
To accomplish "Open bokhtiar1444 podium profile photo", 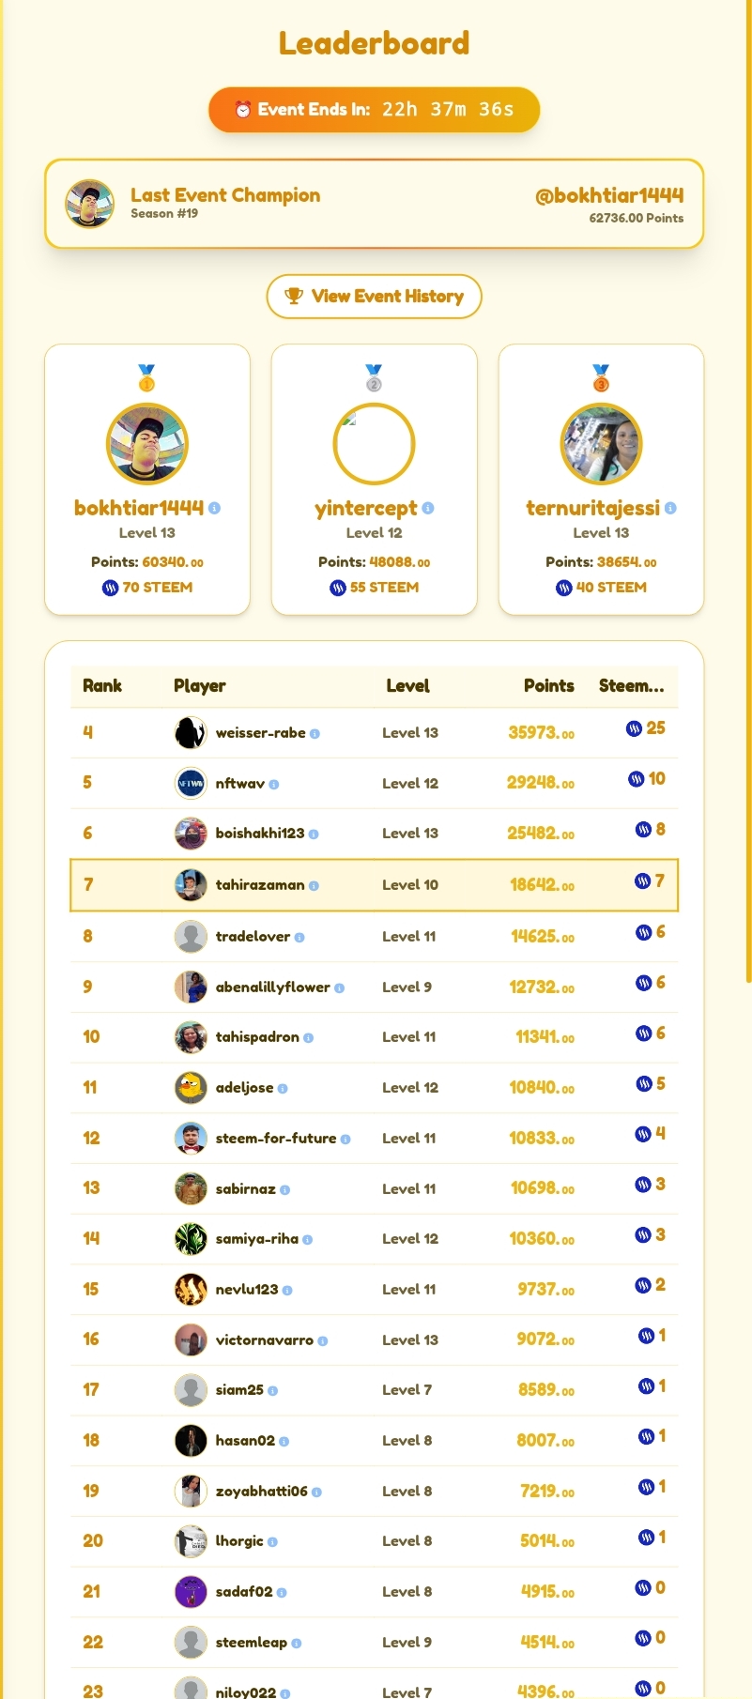I will [x=146, y=444].
